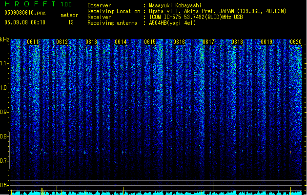Click the meteor count value 13
This screenshot has width=307, height=195.
[x=71, y=22]
